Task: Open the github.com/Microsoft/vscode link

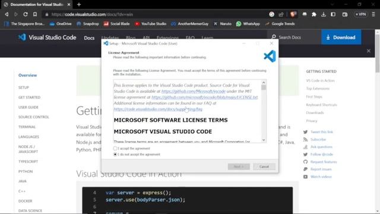Action: [x=194, y=91]
